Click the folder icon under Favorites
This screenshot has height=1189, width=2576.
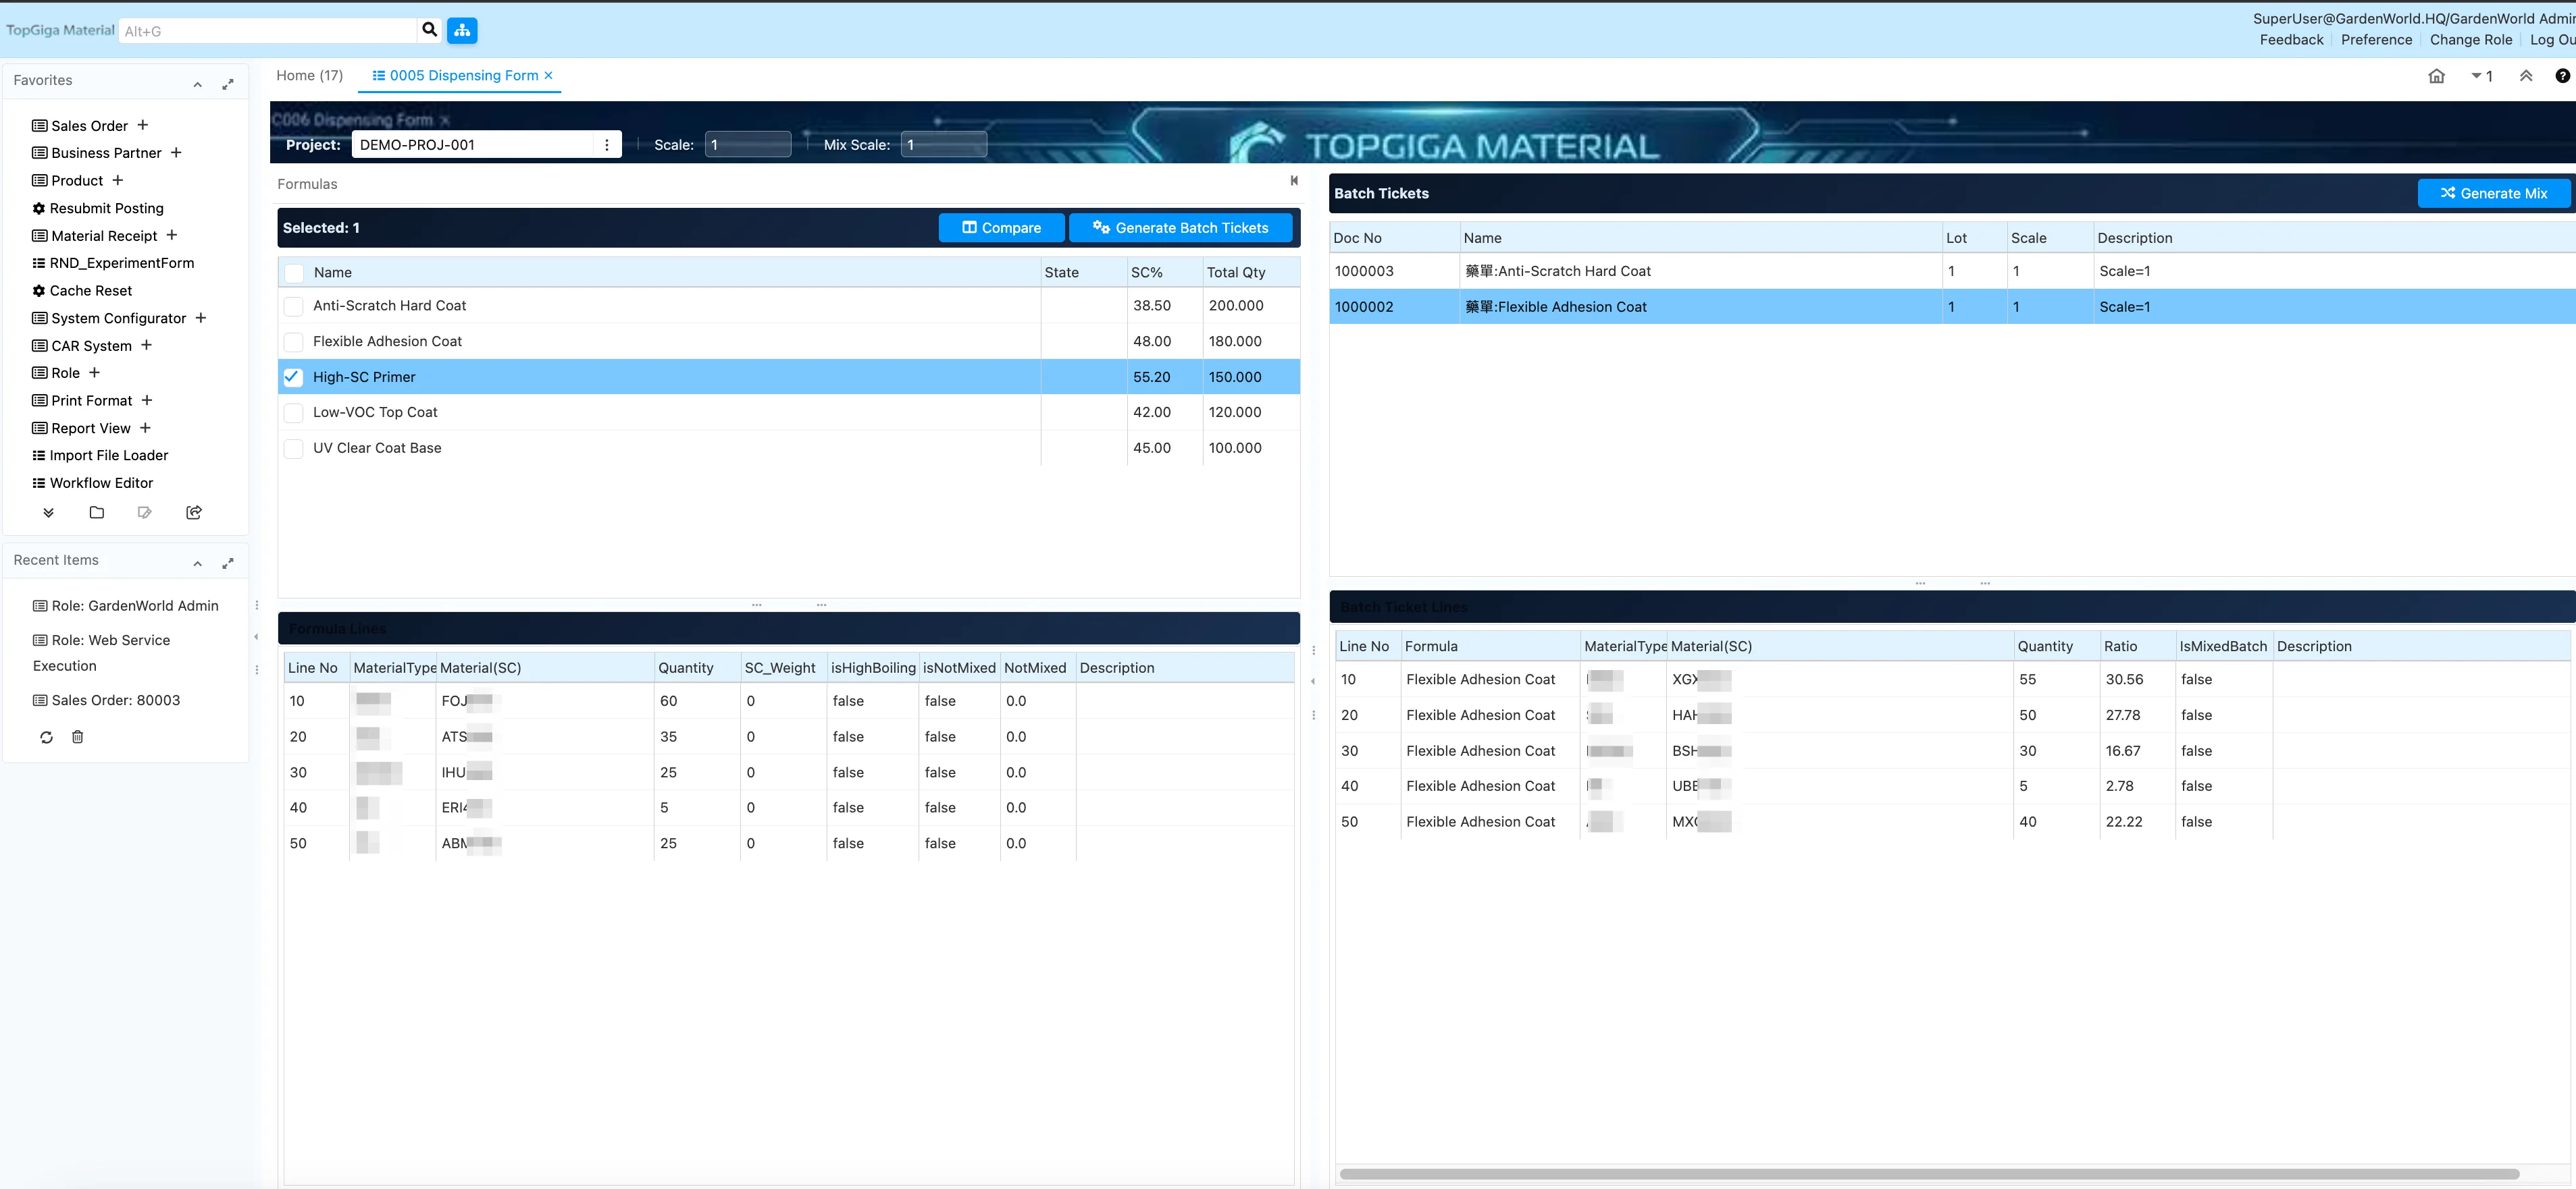[97, 513]
